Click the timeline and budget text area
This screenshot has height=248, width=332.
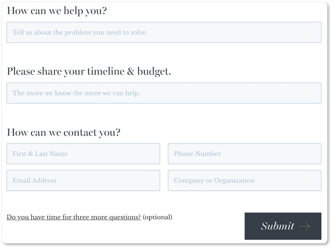tap(164, 93)
